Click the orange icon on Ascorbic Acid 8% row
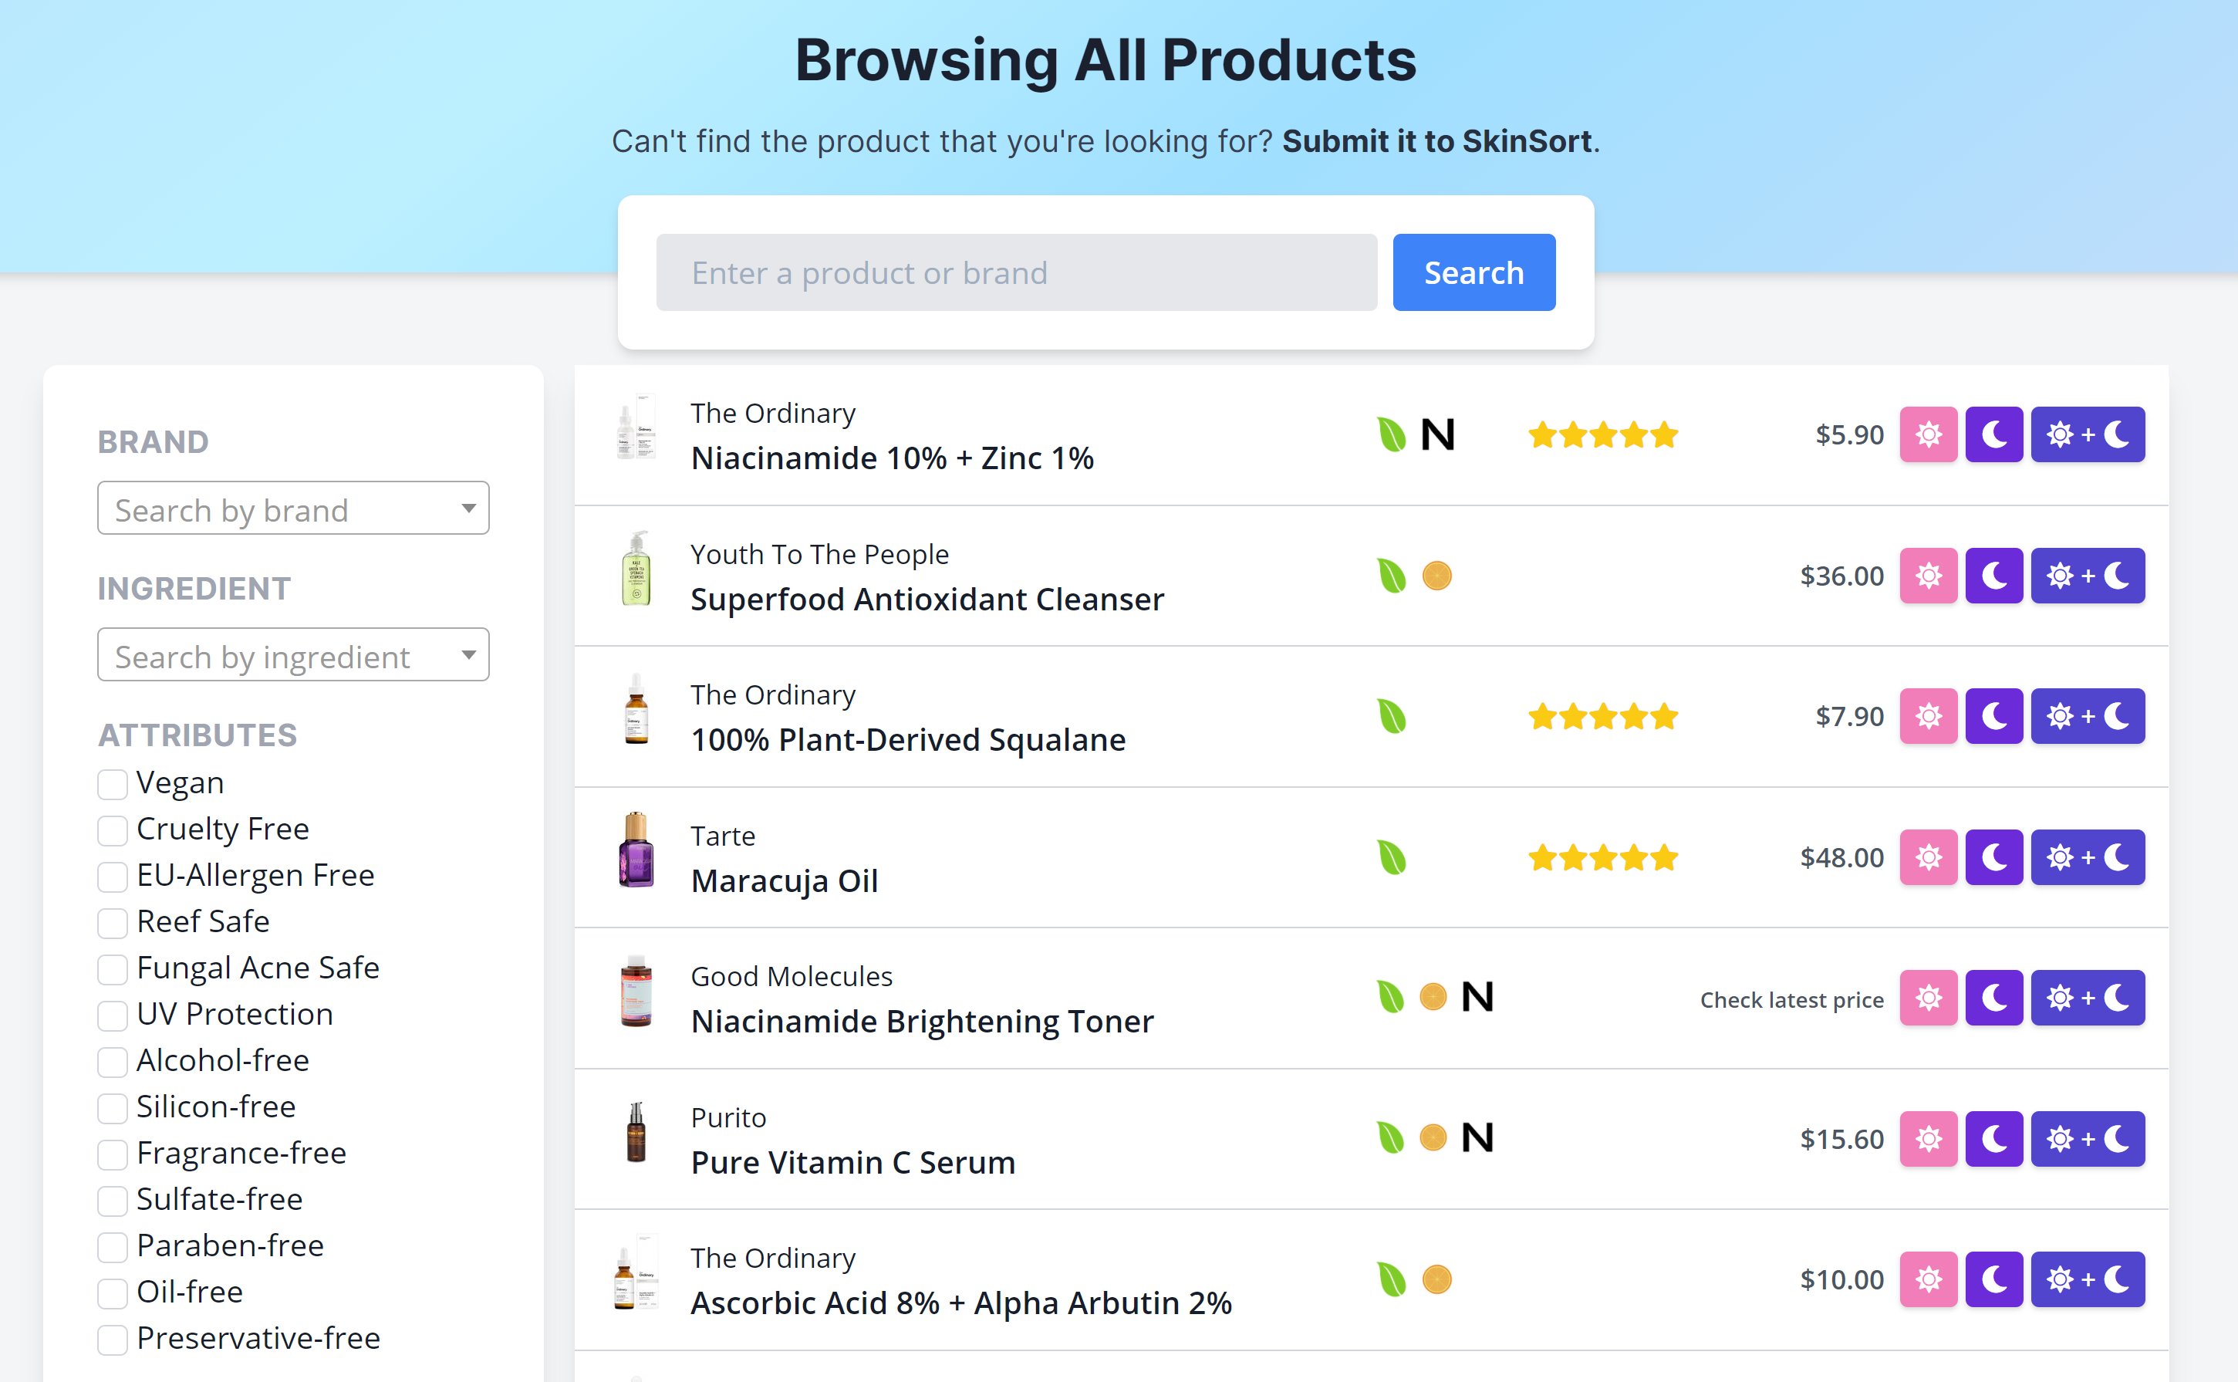This screenshot has height=1382, width=2238. point(1436,1279)
